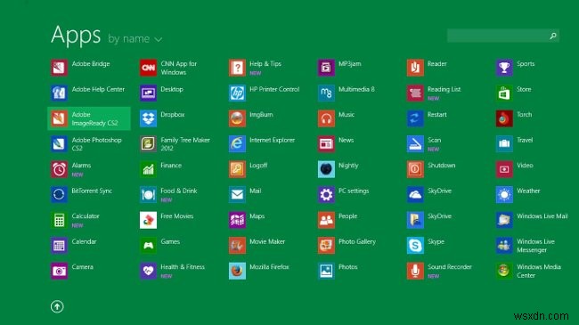Open the ImgBurn icon

pyautogui.click(x=237, y=118)
